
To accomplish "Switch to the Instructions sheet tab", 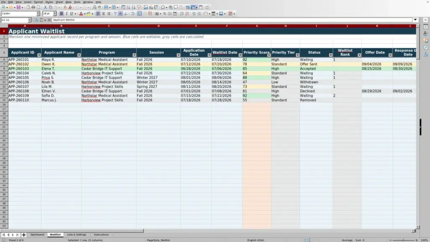I will click(x=101, y=235).
